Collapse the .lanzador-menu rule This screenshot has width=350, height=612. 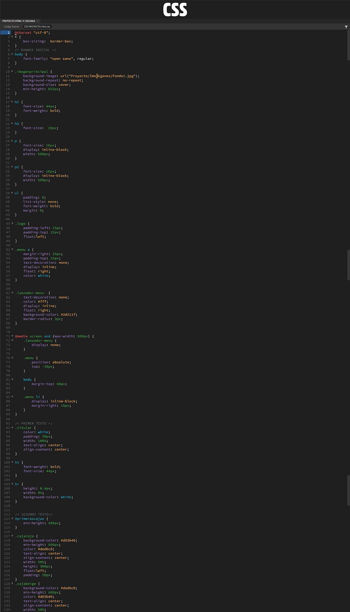[12, 293]
